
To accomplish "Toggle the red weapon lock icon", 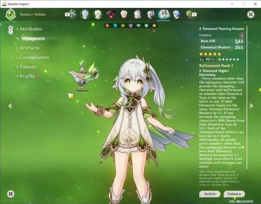I will [x=242, y=35].
